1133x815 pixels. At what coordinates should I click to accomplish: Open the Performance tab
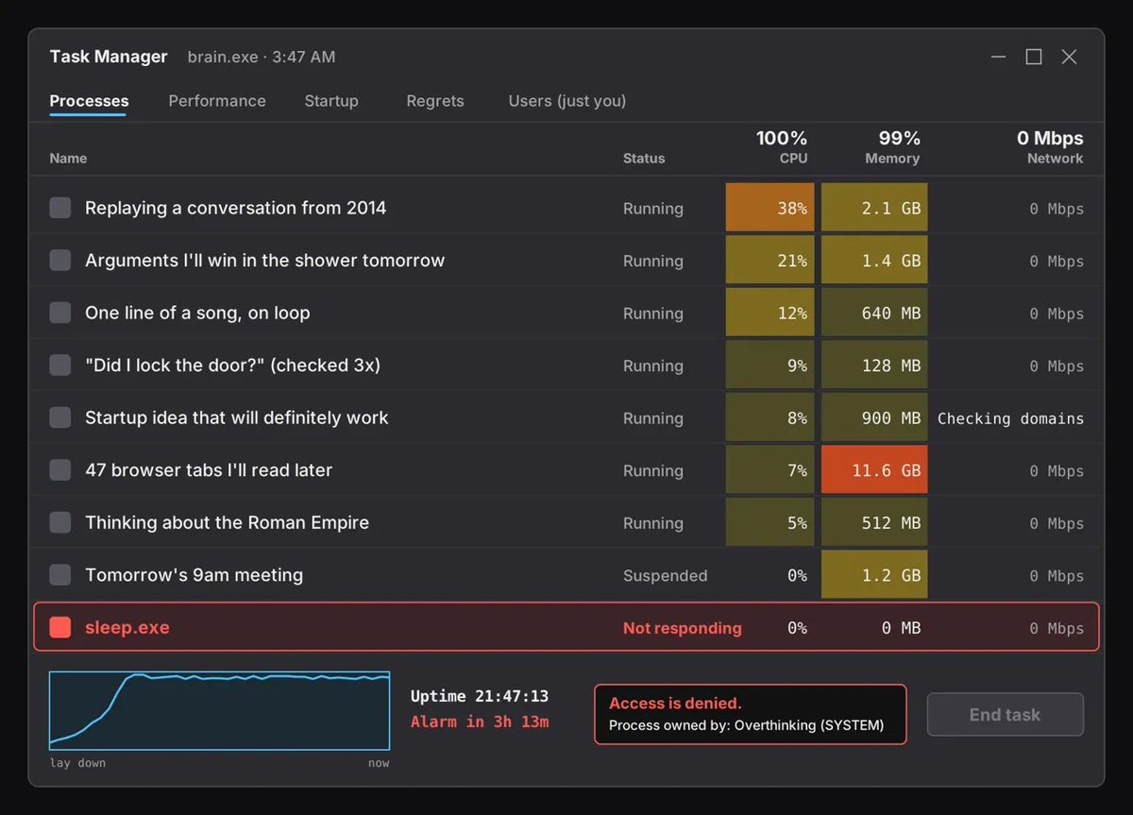point(217,101)
